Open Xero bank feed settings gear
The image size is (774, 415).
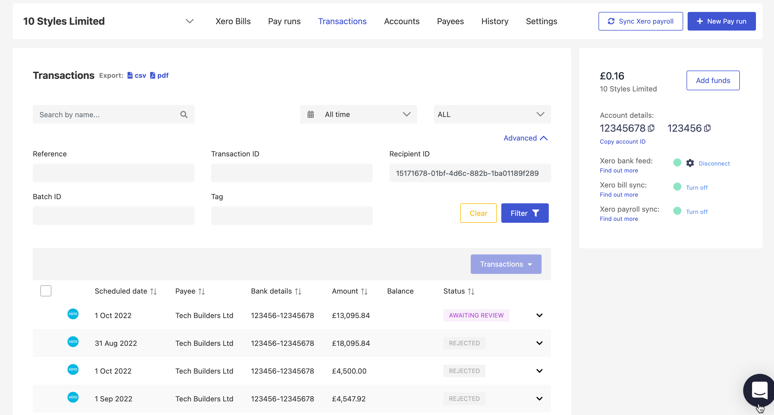[690, 163]
